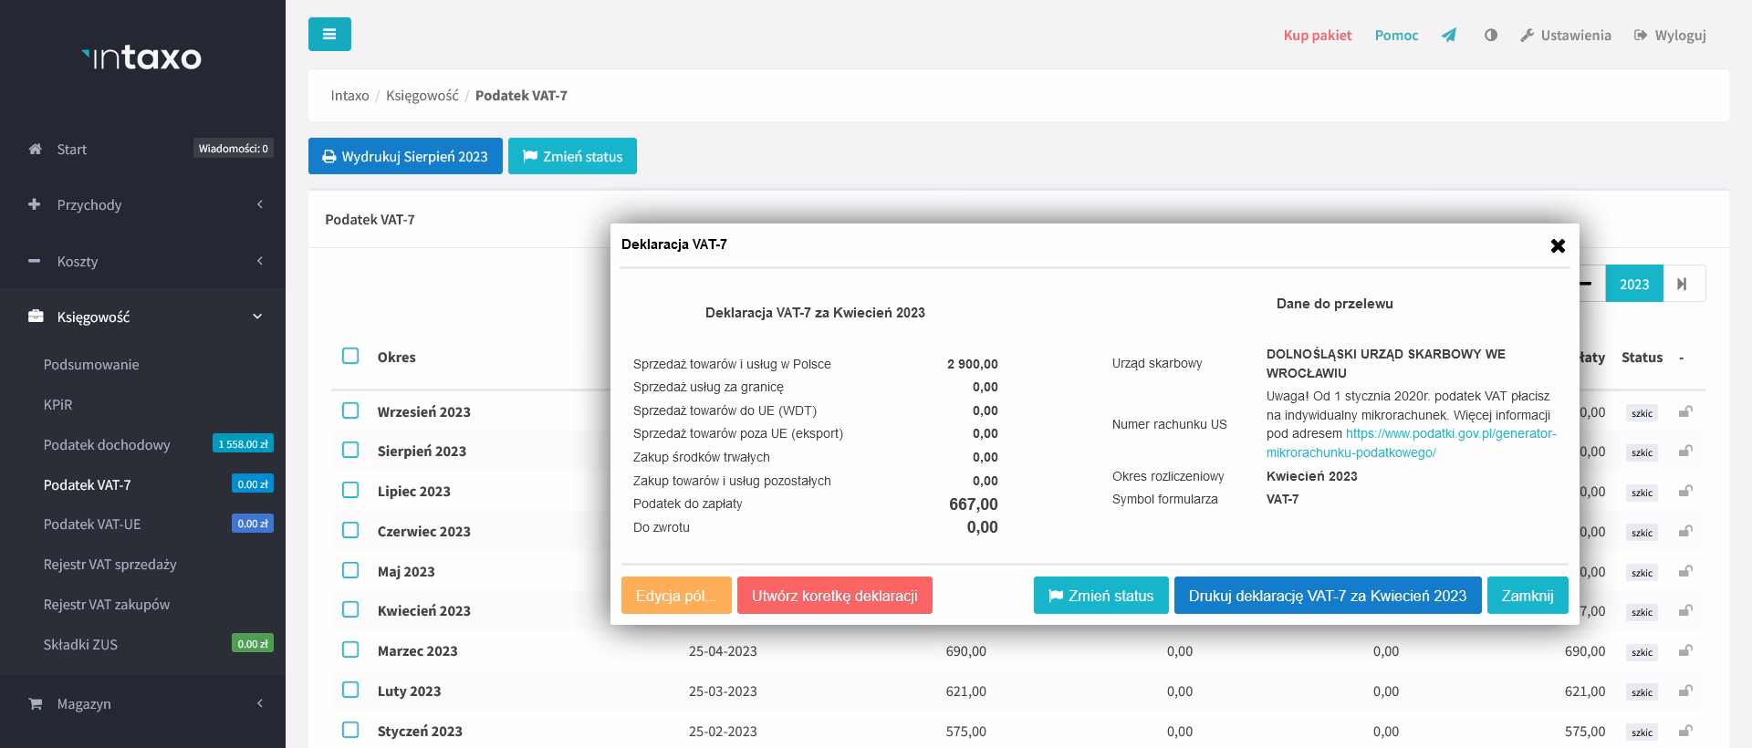Image resolution: width=1752 pixels, height=748 pixels.
Task: Click the lock icon in Wrzesień 2023 row
Action: 1685,412
